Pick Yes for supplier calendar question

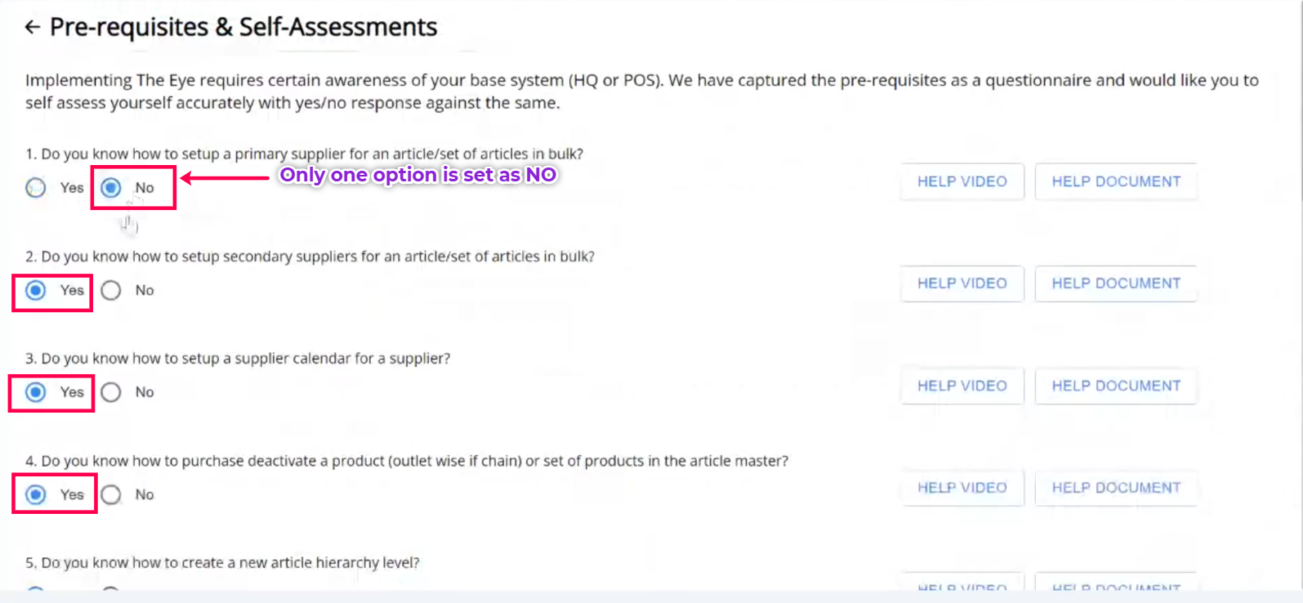[x=36, y=392]
